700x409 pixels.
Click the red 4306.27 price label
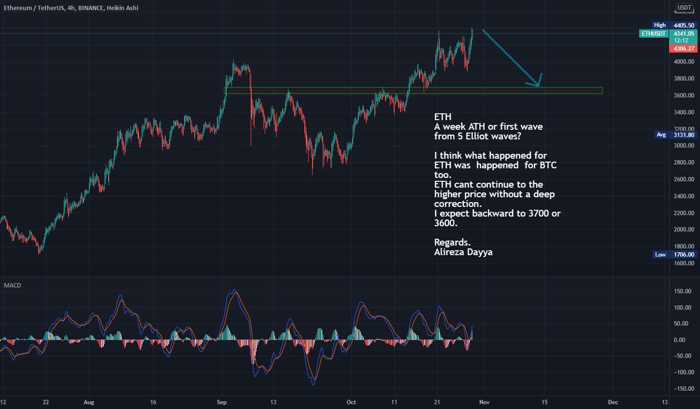(x=684, y=49)
